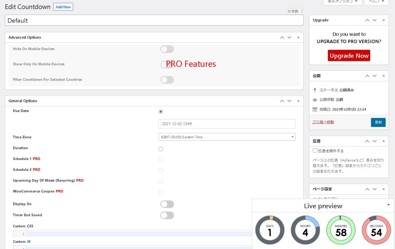This screenshot has width=395, height=249.
Task: Move 広告 panel up arrow
Action: 367,141
